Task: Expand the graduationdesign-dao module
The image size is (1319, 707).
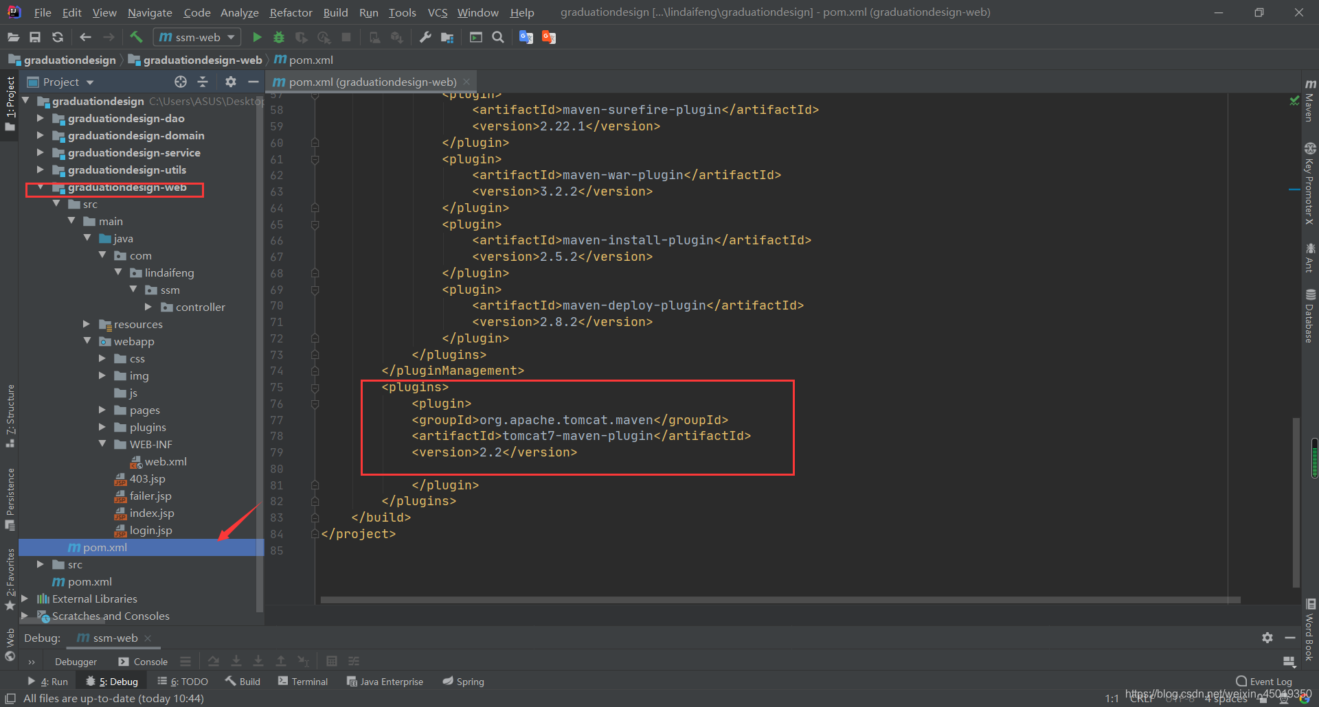Action: coord(40,118)
